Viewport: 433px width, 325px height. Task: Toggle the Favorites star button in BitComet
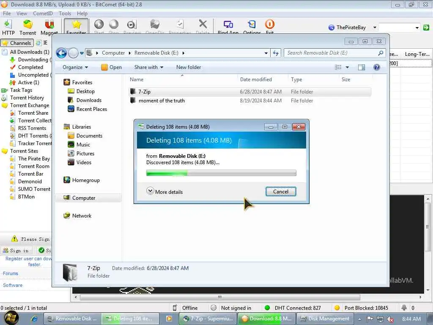click(x=76, y=27)
